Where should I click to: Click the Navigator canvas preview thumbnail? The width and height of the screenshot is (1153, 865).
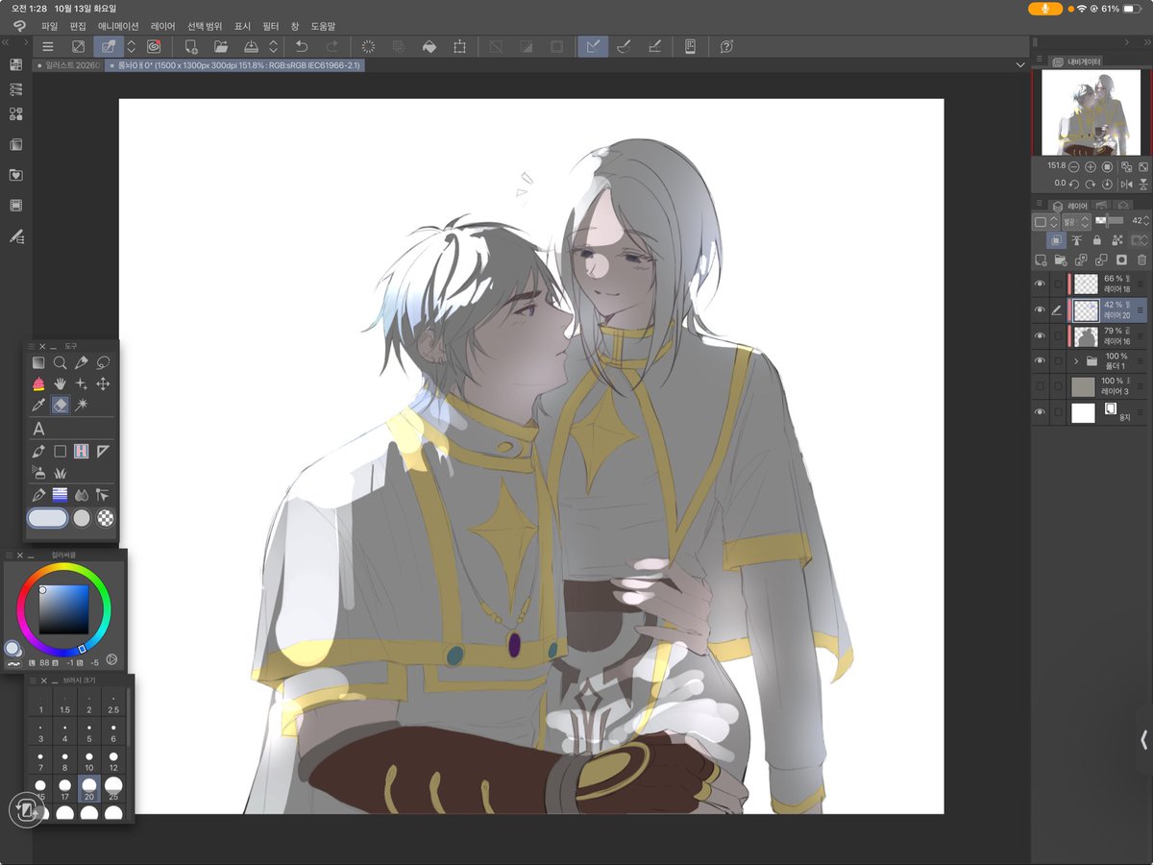1091,112
